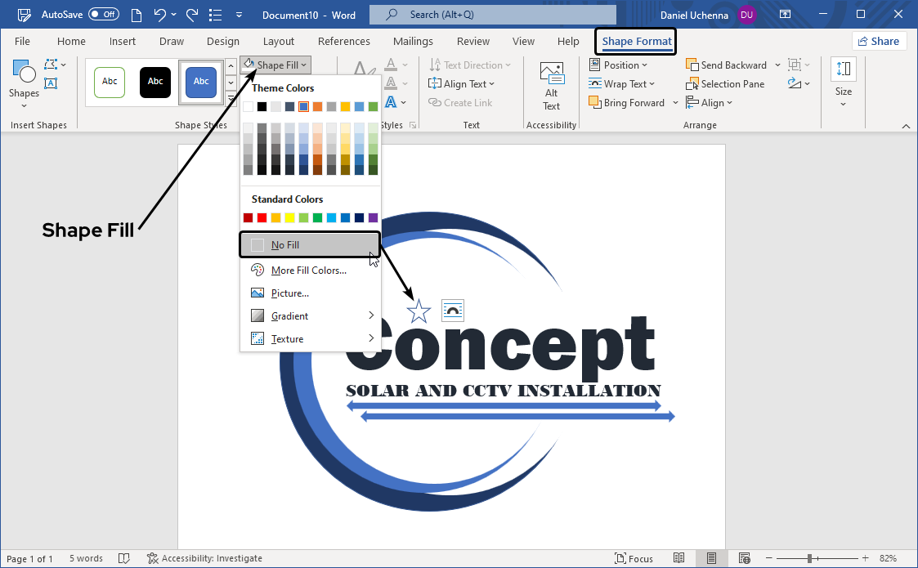
Task: Open More Fill Colors dialog
Action: (310, 270)
